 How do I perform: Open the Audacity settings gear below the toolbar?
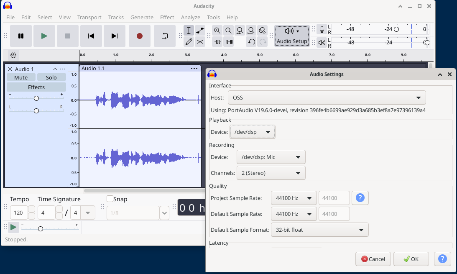click(13, 55)
